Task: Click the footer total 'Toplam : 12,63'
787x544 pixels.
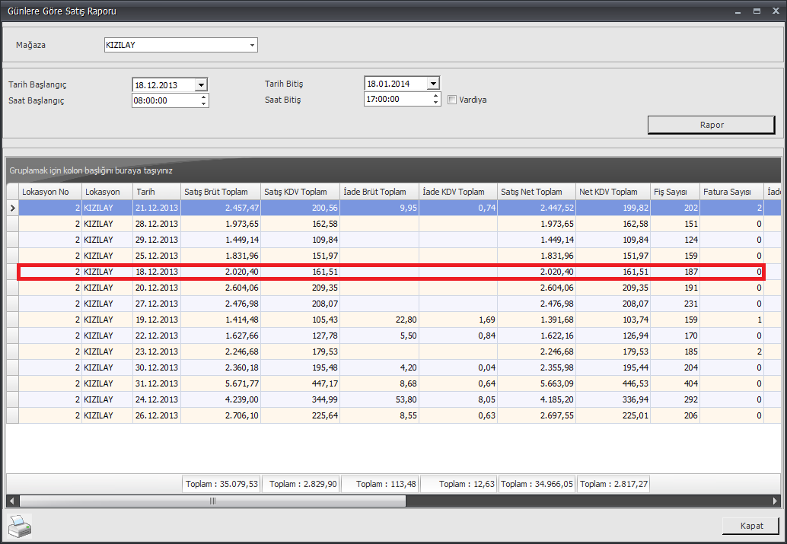Action: (459, 485)
